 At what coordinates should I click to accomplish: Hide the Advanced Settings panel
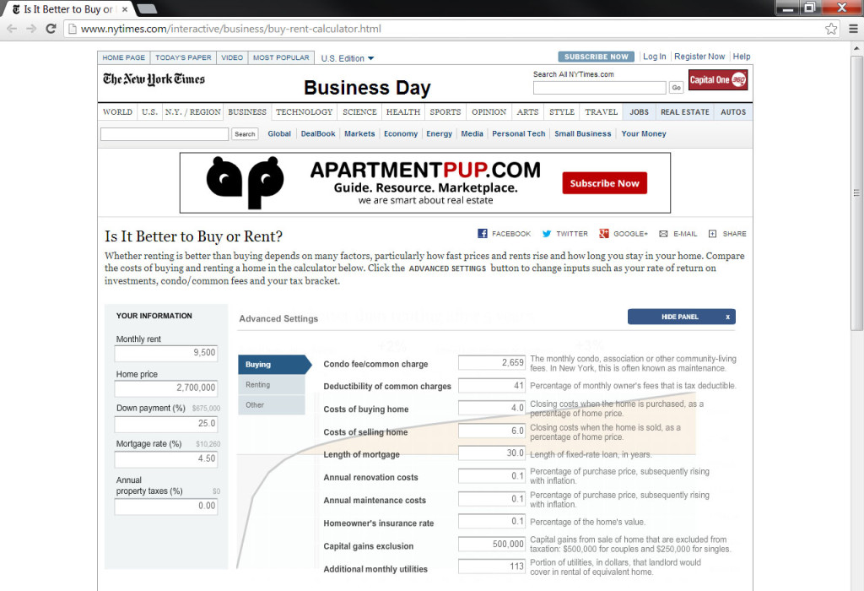point(681,316)
